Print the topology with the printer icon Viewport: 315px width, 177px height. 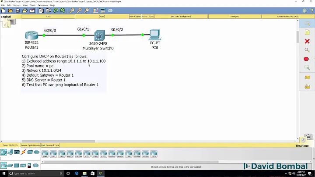25,11
